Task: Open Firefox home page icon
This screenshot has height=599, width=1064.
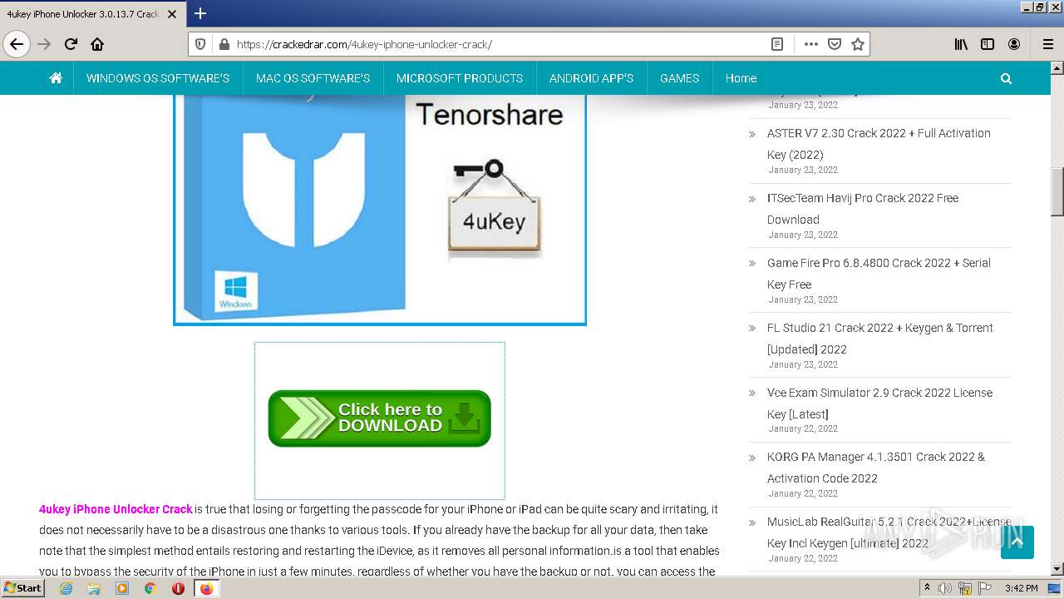Action: click(x=97, y=44)
